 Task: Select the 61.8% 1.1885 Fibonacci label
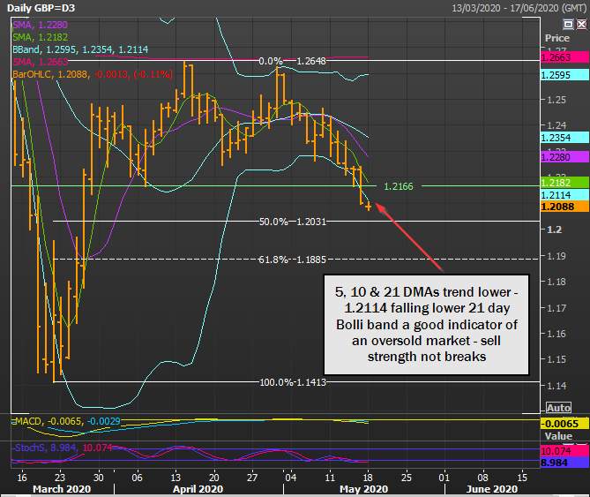[x=292, y=260]
